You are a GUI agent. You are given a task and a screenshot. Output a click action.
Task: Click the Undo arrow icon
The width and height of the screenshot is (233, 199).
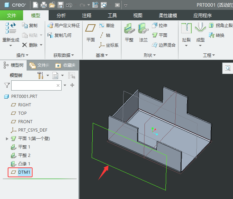pos(69,5)
